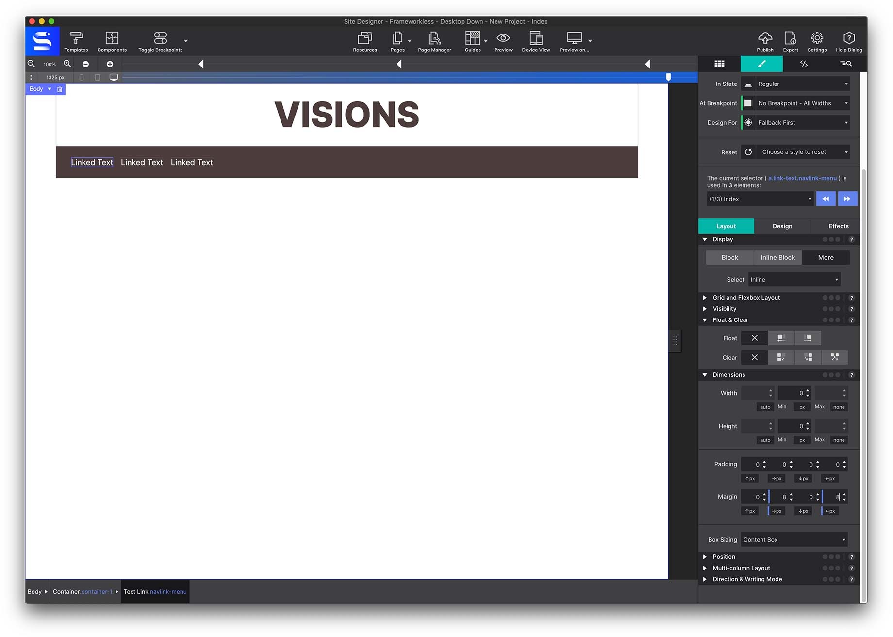Set Clear left
Screen dimensions: 893x637
(x=781, y=357)
